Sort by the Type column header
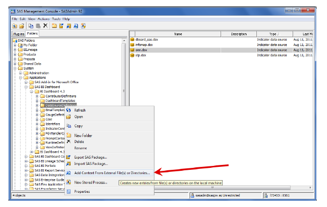The height and width of the screenshot is (207, 327). pyautogui.click(x=275, y=34)
